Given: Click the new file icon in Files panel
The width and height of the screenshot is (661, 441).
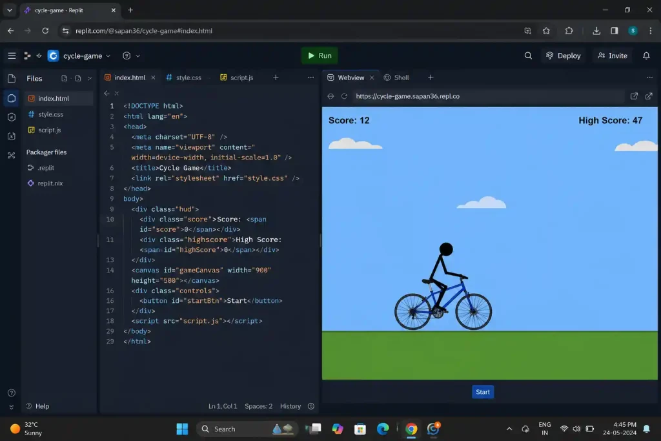Looking at the screenshot, I should (65, 78).
